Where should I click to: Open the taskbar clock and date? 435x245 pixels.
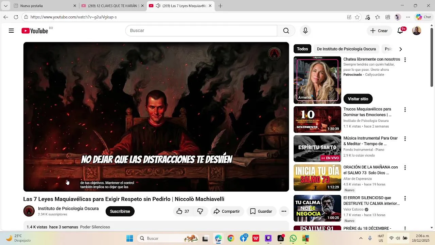[x=421, y=238]
